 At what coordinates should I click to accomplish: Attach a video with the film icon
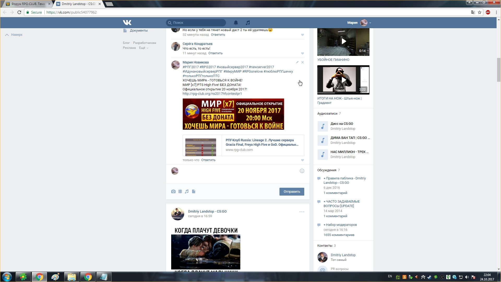point(180,191)
